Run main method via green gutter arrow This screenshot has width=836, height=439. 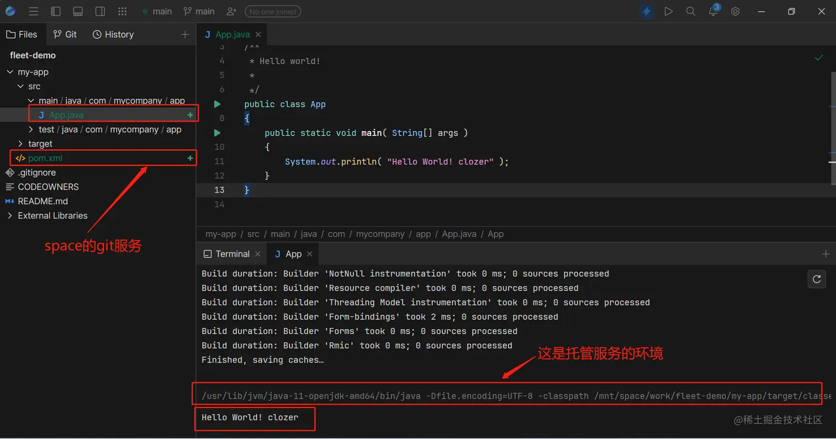point(217,133)
